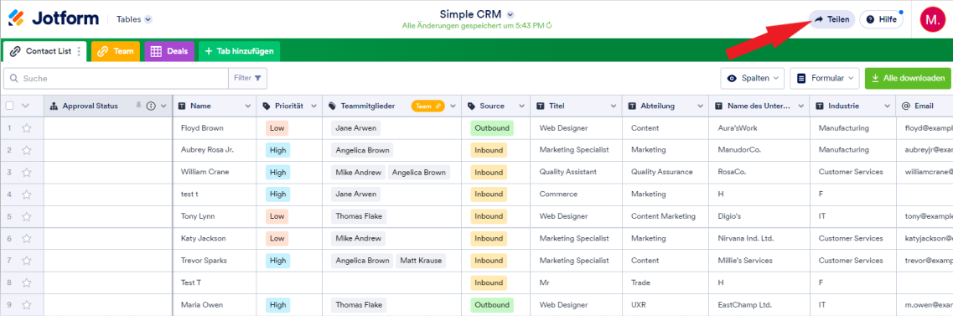The height and width of the screenshot is (316, 953).
Task: Click the Jane Arwen chip in Floyd Brown row
Action: click(x=355, y=128)
